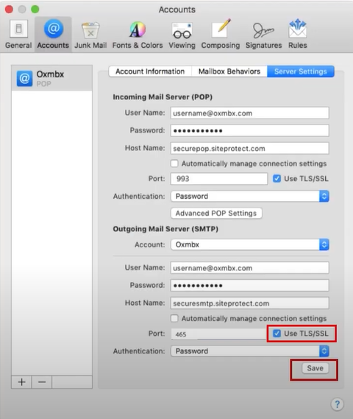
Task: Switch to the Mailbox Behaviors tab
Action: coord(229,71)
